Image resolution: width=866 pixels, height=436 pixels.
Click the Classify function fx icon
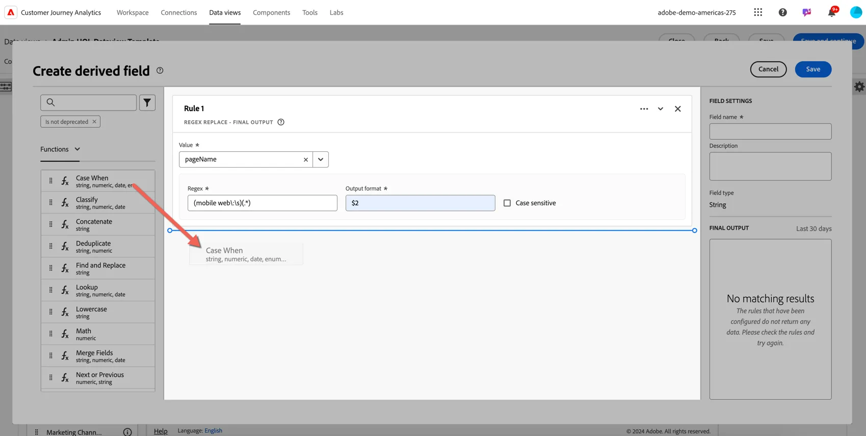(x=65, y=203)
